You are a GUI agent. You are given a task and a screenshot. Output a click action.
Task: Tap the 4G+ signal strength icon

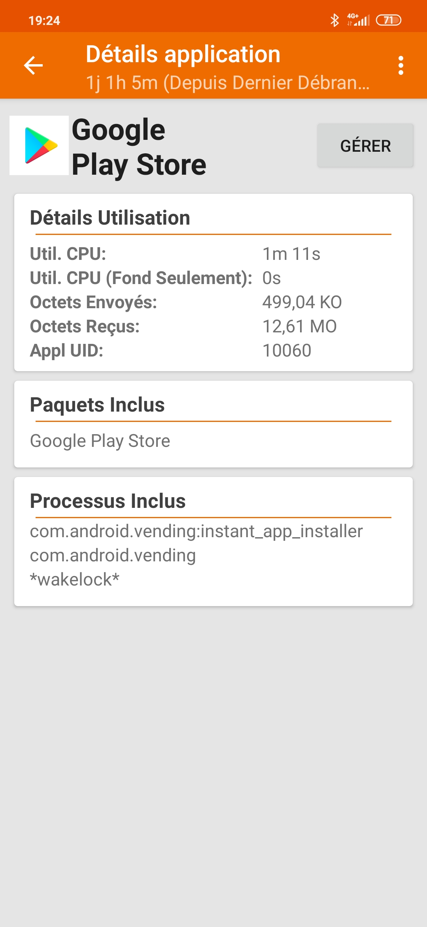click(358, 20)
